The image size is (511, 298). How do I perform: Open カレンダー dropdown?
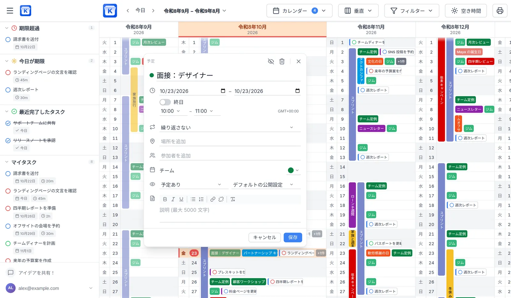coord(299,11)
